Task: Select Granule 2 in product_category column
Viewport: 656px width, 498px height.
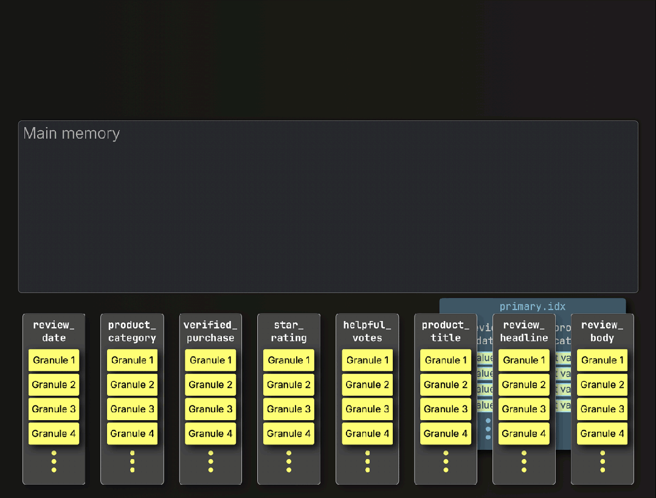Action: click(132, 384)
